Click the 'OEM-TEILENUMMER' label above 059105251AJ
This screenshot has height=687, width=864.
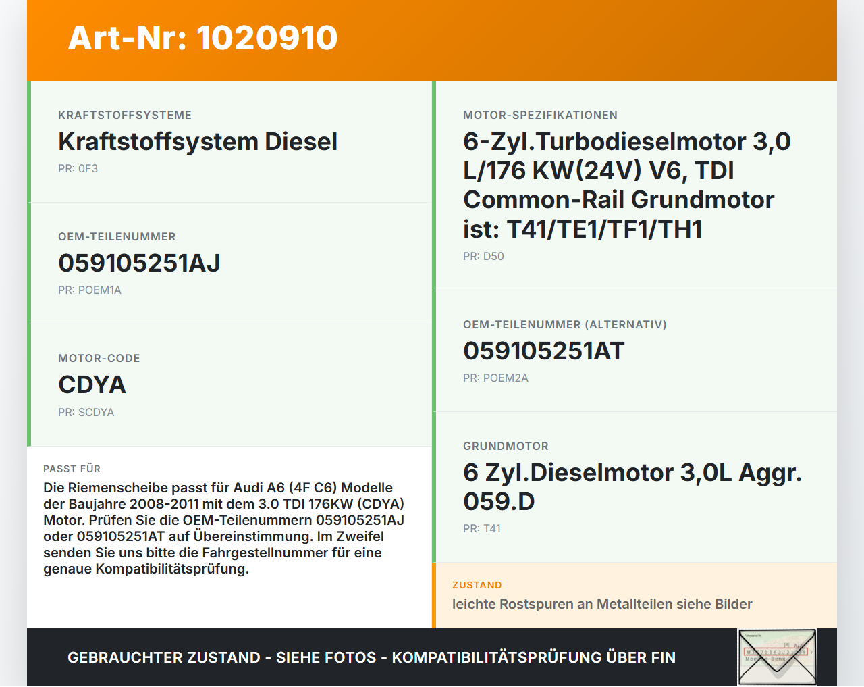click(117, 237)
